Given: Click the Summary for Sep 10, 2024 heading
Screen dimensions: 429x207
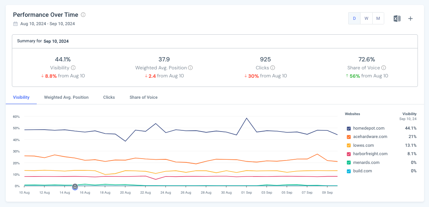Looking at the screenshot, I should (43, 41).
